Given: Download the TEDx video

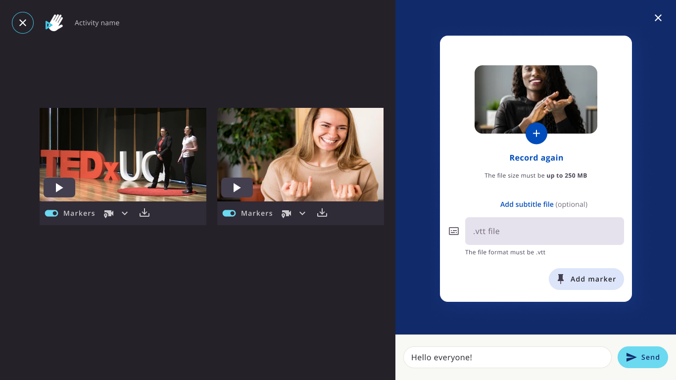Looking at the screenshot, I should pos(145,213).
